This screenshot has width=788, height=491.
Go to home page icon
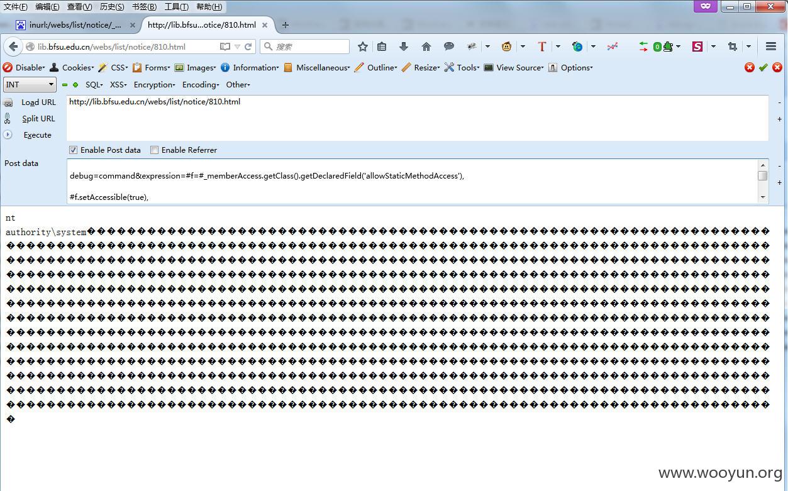[x=426, y=47]
